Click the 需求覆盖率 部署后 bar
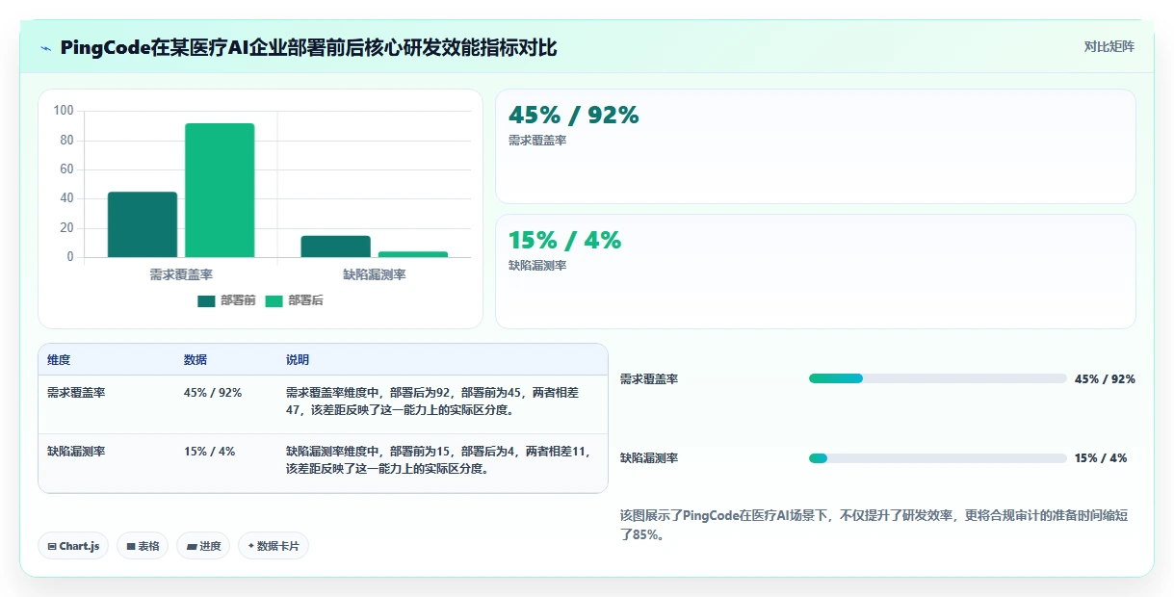The width and height of the screenshot is (1174, 597). coord(220,190)
